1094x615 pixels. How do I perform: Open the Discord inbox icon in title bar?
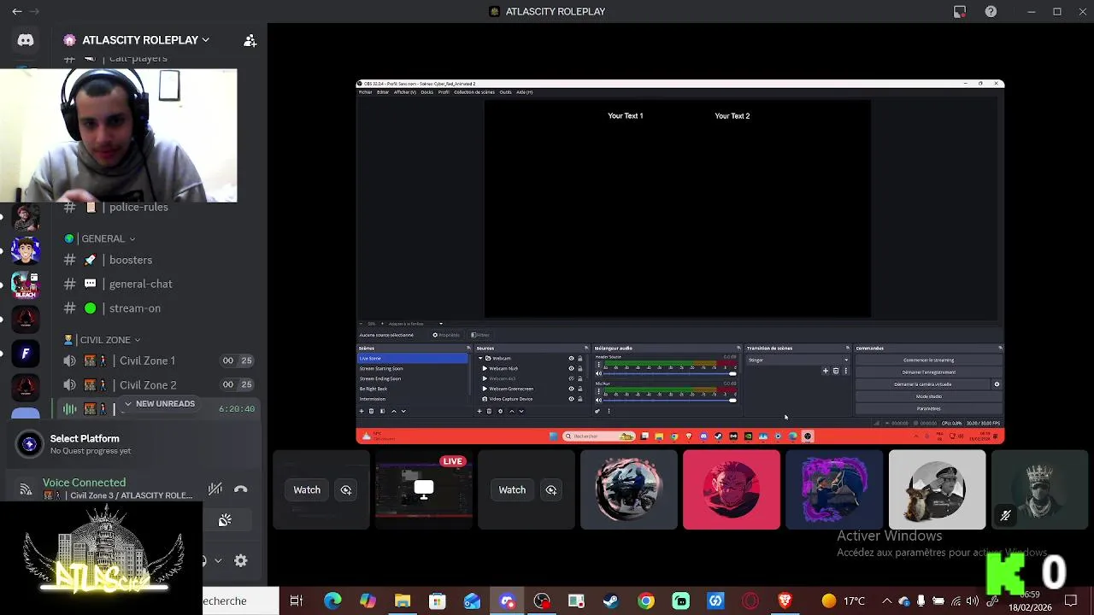point(960,11)
